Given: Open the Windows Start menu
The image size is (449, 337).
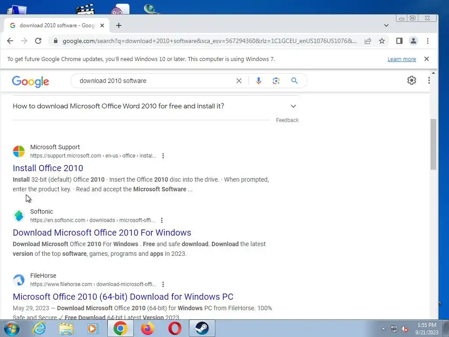Looking at the screenshot, I should pyautogui.click(x=12, y=328).
